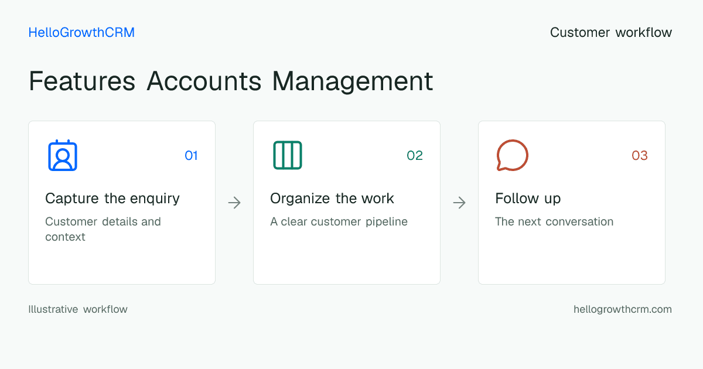703x369 pixels.
Task: Click the chat bubble icon in card 03
Action: coord(513,155)
